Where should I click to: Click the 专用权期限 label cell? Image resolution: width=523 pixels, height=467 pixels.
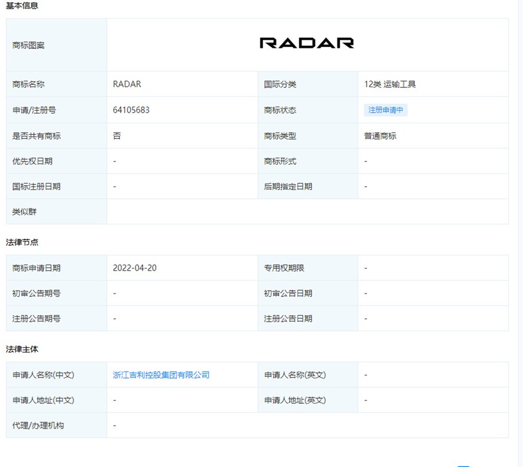308,268
